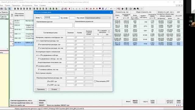Click the left panel horizontal scroll arrow

[7, 49]
